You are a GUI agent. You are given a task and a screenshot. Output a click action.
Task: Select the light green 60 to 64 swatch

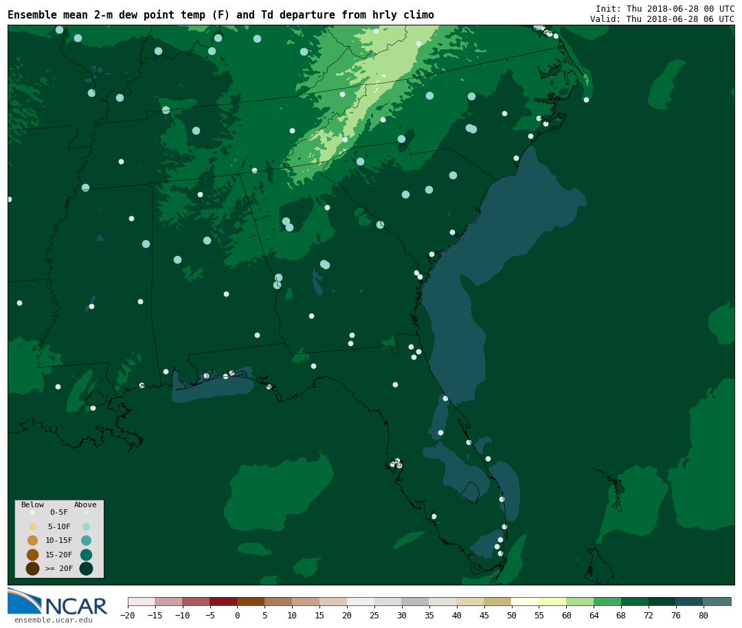pyautogui.click(x=580, y=601)
